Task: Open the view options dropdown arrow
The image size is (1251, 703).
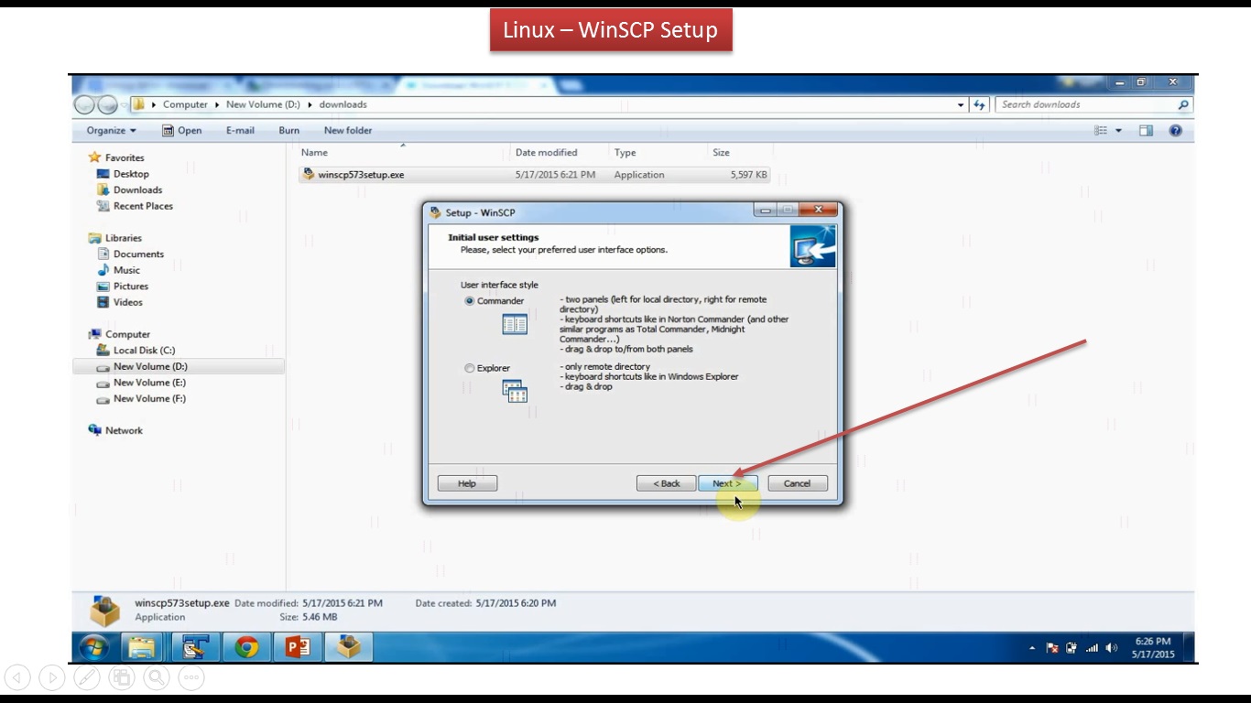Action: (x=1118, y=131)
